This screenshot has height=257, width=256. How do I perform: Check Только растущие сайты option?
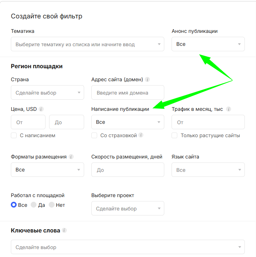tap(174, 135)
